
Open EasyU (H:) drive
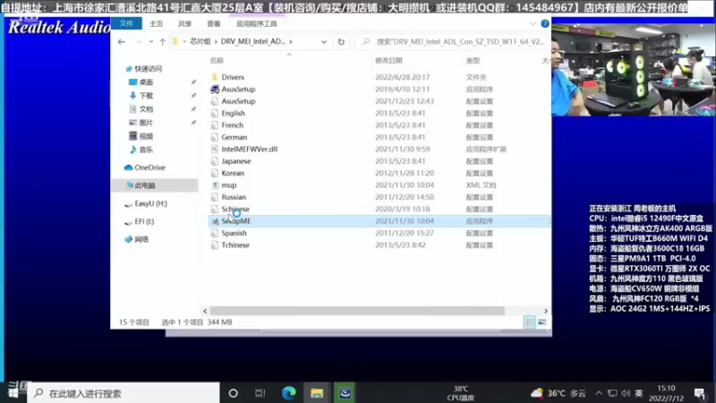click(150, 203)
